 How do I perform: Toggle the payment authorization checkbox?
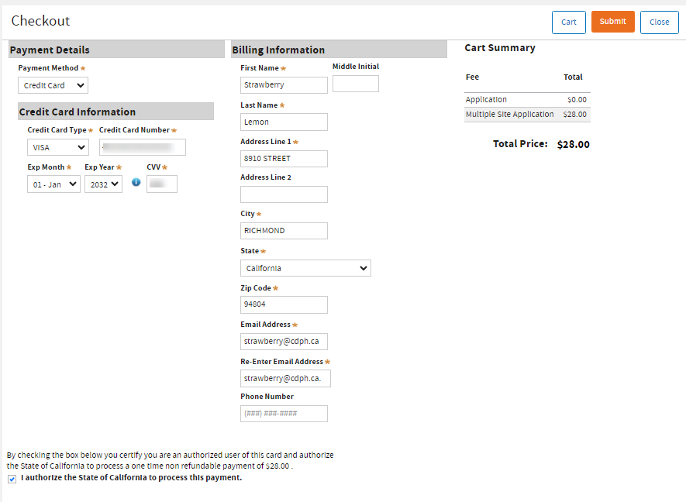click(12, 480)
